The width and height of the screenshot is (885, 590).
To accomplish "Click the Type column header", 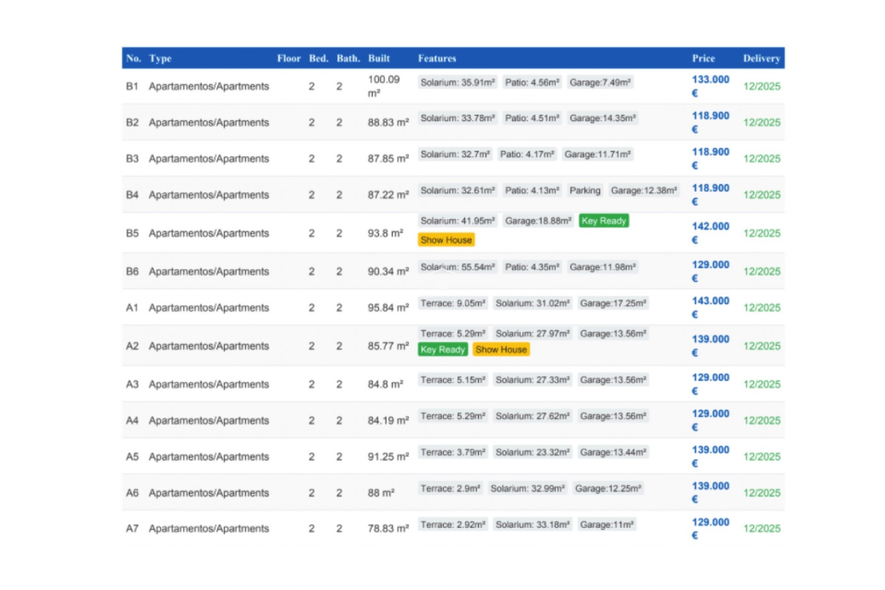I will pyautogui.click(x=160, y=59).
